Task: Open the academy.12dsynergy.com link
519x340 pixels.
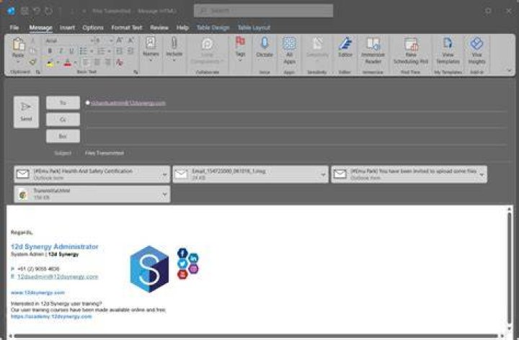Action: (x=51, y=316)
